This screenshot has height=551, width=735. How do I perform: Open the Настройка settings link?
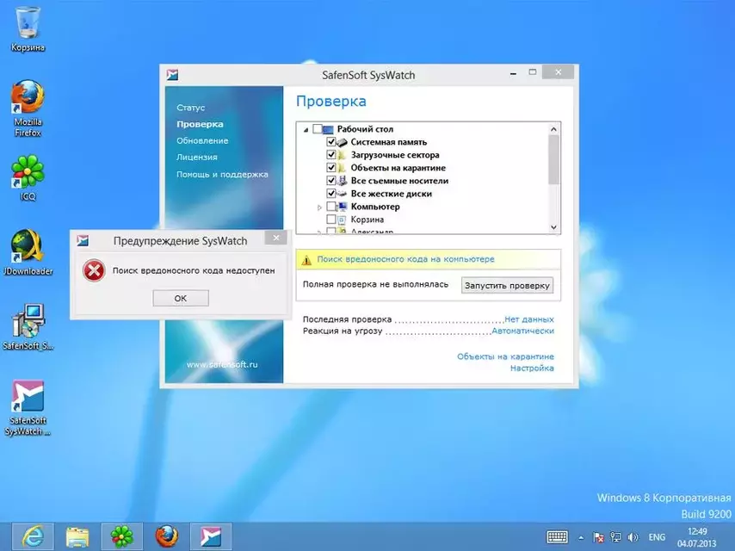pyautogui.click(x=532, y=368)
